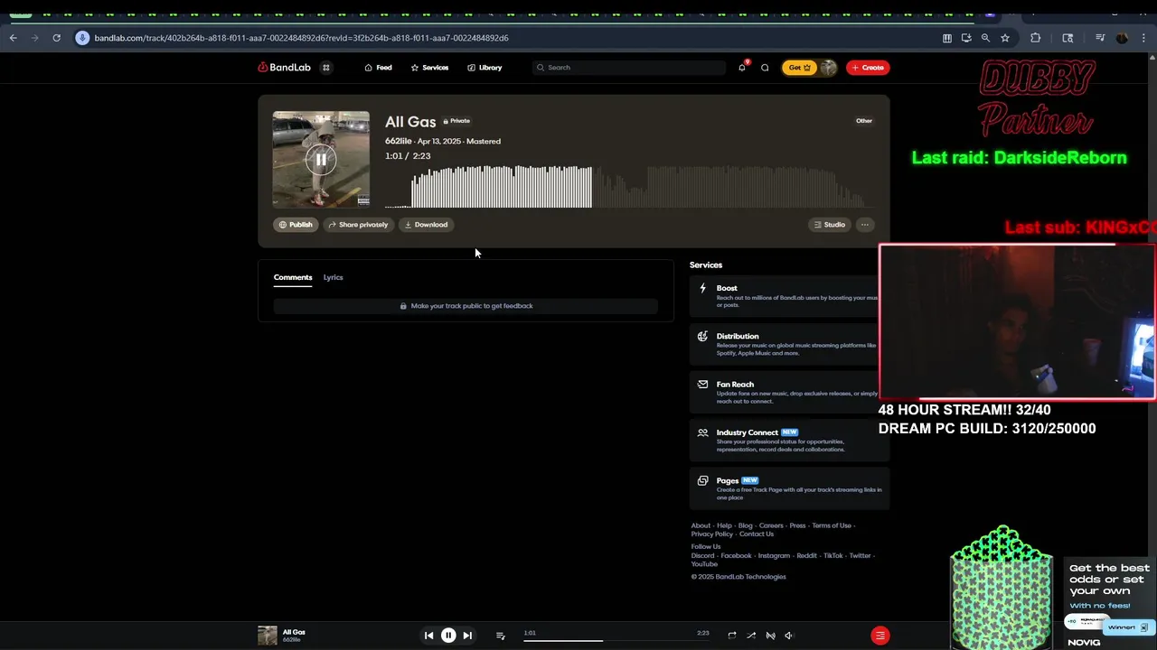This screenshot has height=650, width=1157.
Task: Pause the track on the cover art
Action: click(x=321, y=160)
